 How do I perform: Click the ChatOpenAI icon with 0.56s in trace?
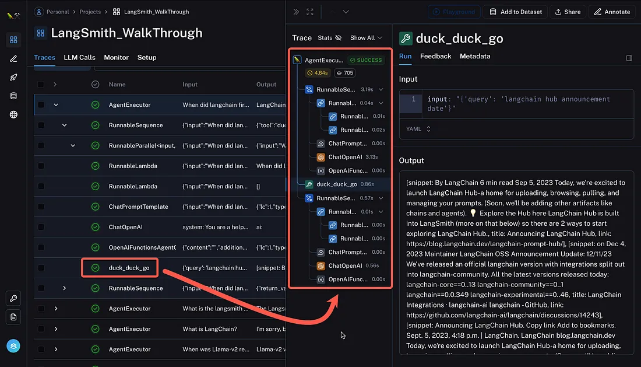pos(321,265)
